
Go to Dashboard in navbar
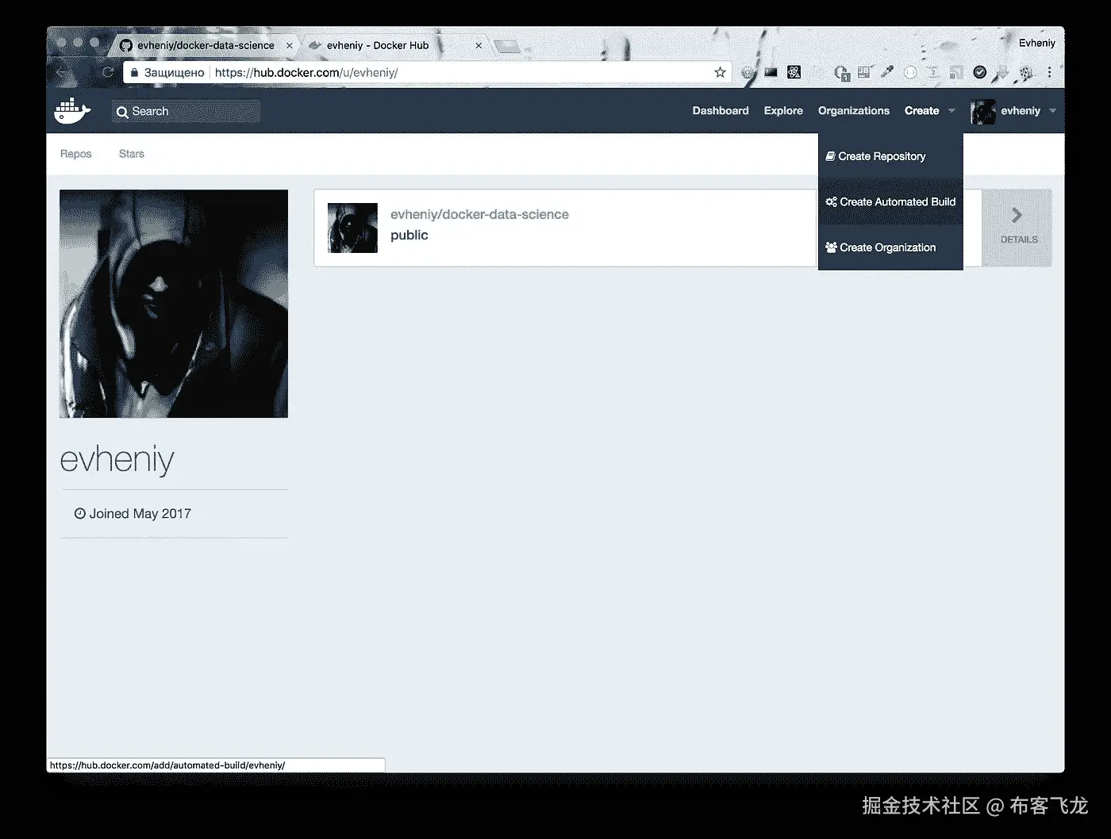pos(721,111)
